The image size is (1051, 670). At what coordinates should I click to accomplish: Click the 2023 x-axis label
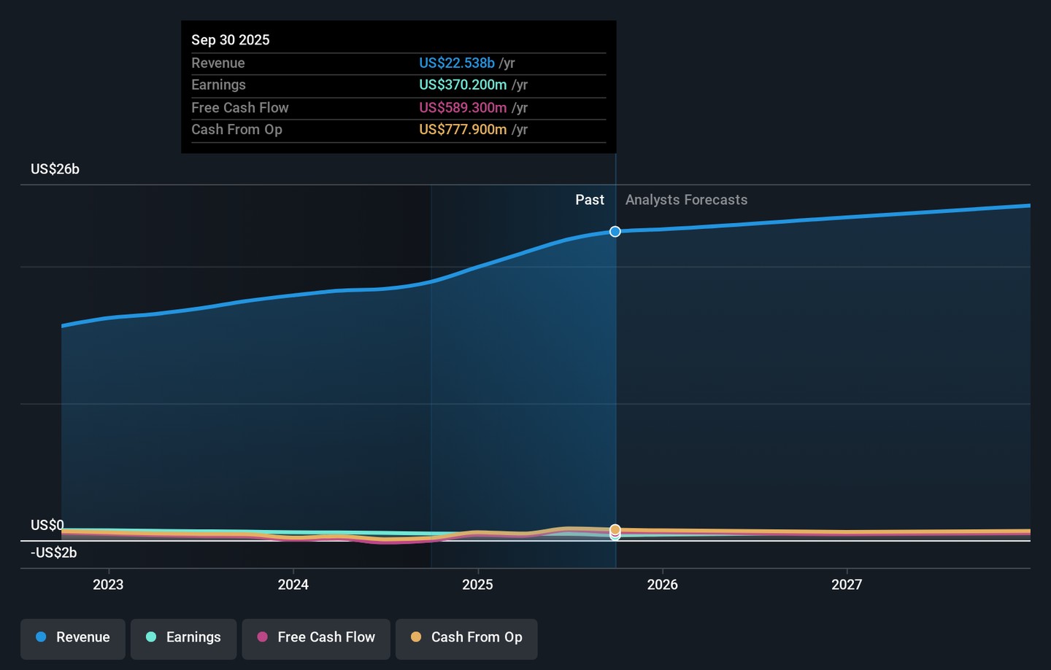coord(108,585)
